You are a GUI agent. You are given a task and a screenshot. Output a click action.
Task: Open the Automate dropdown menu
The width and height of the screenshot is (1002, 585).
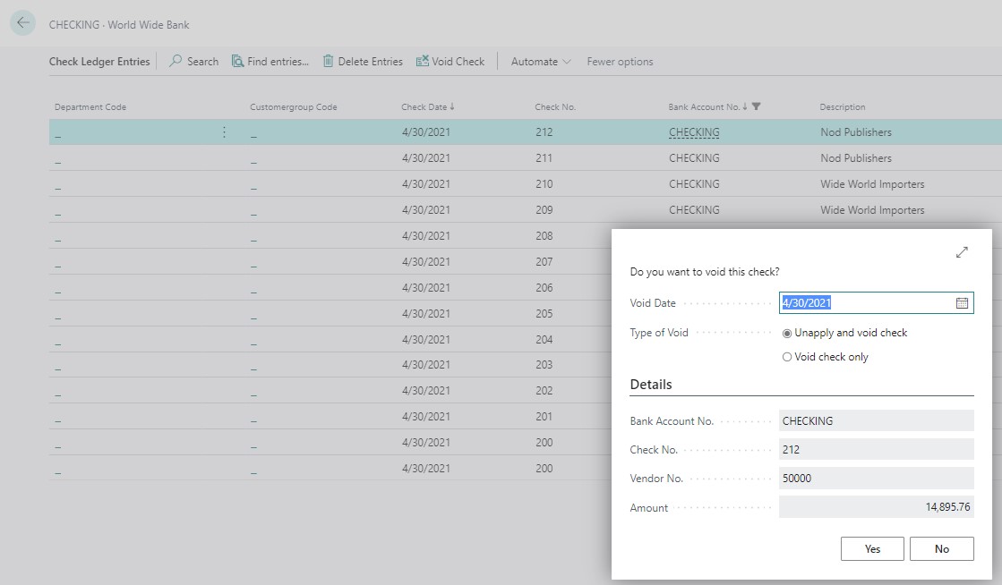click(538, 61)
